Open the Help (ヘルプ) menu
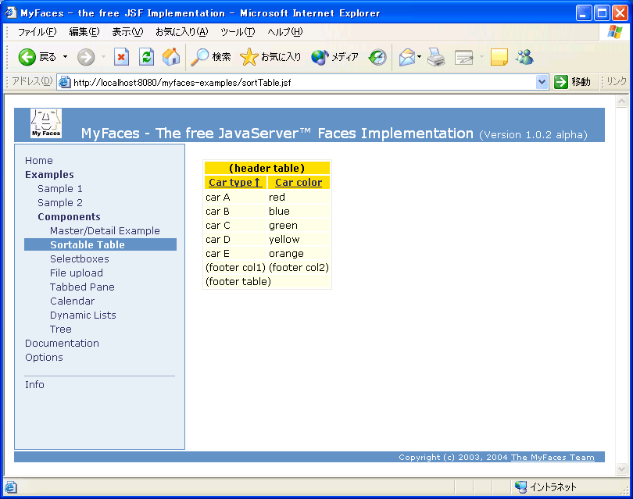 pyautogui.click(x=284, y=32)
